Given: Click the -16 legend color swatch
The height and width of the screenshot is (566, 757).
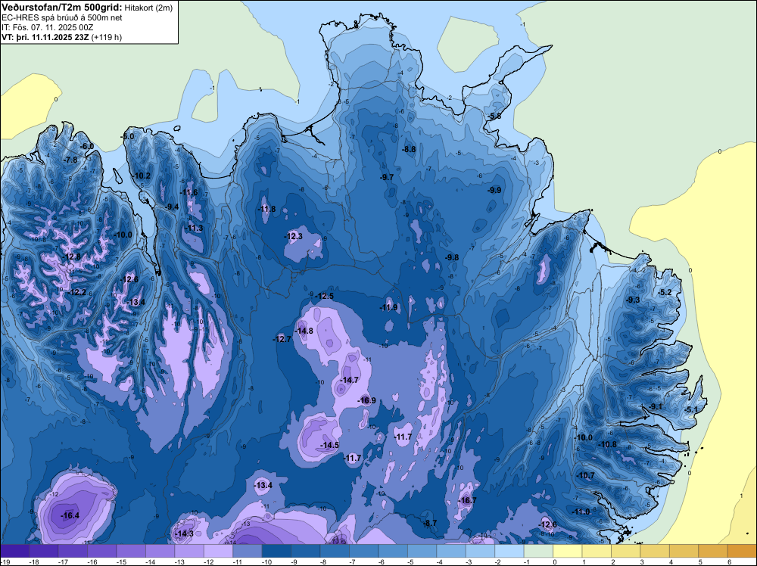Looking at the screenshot, I should click(102, 551).
